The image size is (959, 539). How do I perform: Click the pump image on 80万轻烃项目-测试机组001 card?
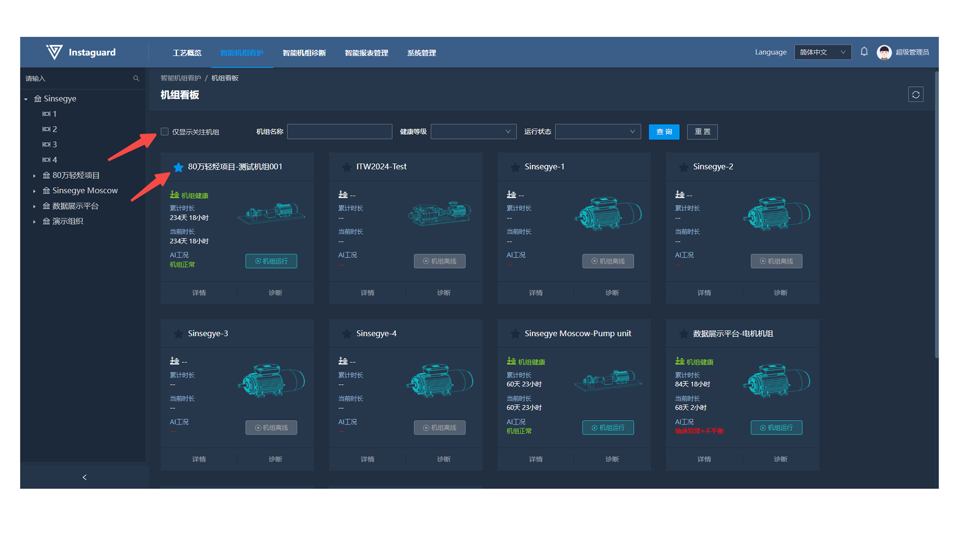[x=271, y=214]
